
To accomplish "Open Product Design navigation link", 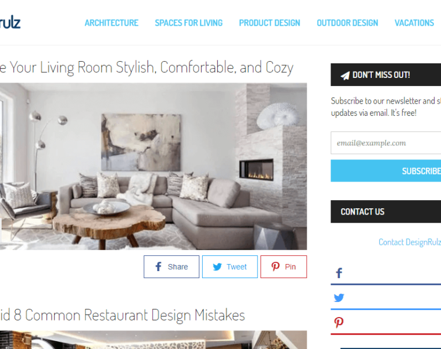I will point(270,23).
